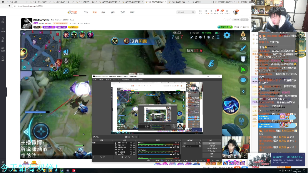
Task: Tap the virtual joystick on game screen
Action: click(41, 131)
